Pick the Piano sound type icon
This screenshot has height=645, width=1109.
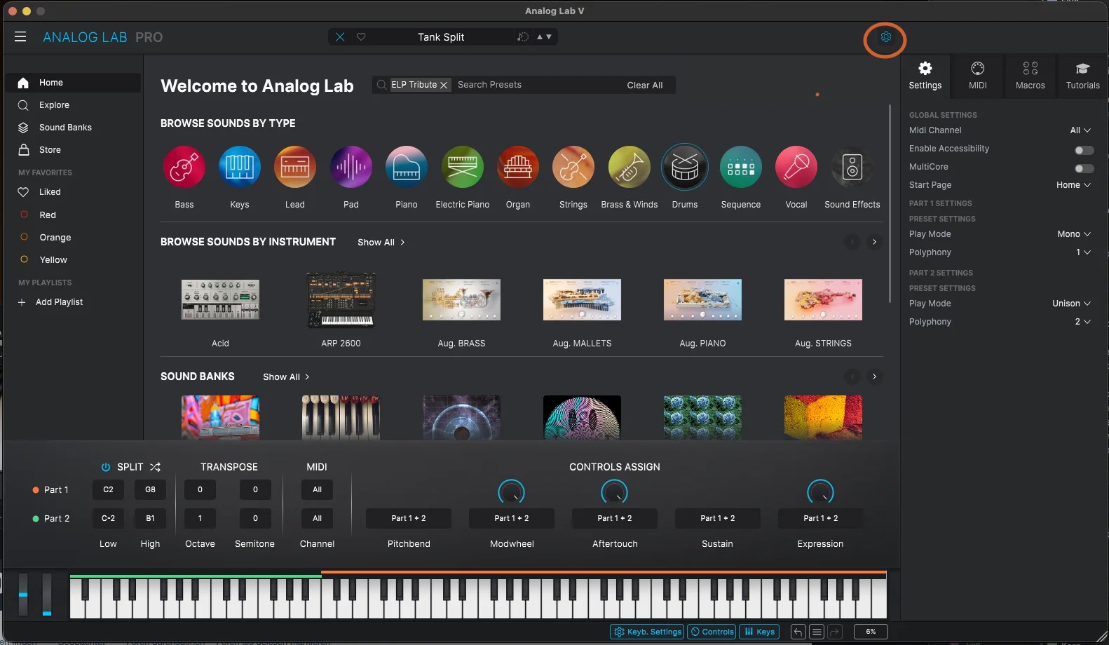click(x=407, y=167)
